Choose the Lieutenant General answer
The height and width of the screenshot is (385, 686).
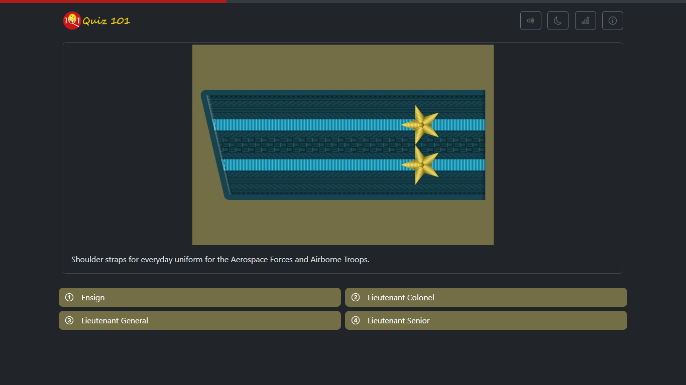(199, 320)
